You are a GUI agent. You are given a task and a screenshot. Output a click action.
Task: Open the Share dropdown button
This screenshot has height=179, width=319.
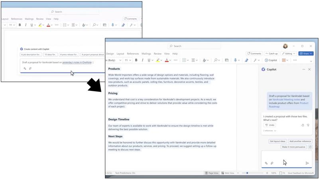[306, 54]
